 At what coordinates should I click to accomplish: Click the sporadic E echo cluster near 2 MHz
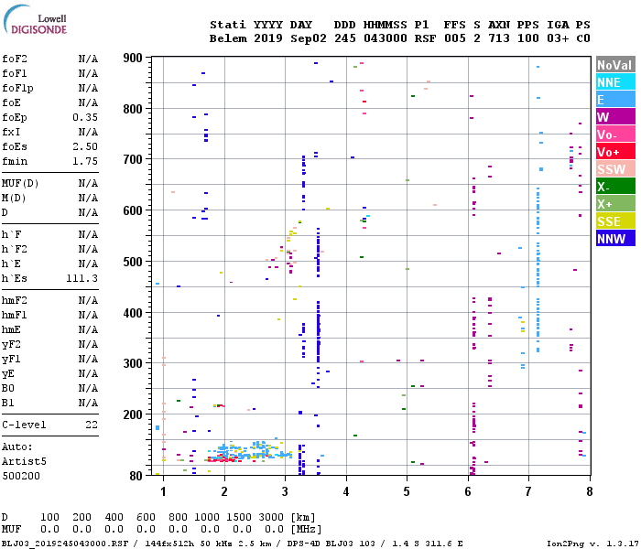tap(249, 452)
